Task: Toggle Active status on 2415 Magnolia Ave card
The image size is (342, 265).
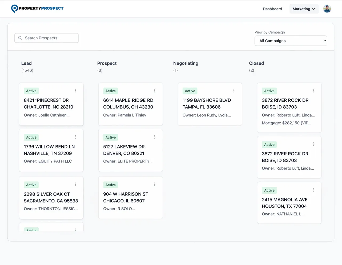Action: tap(269, 190)
